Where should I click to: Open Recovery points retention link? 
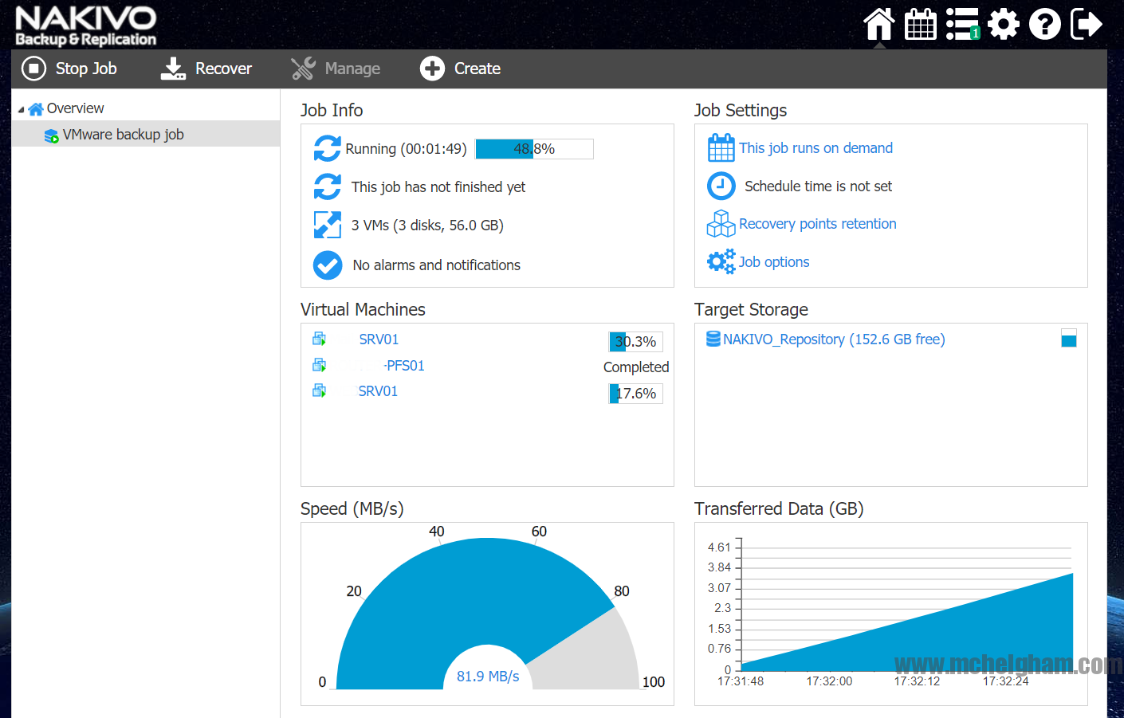coord(817,224)
